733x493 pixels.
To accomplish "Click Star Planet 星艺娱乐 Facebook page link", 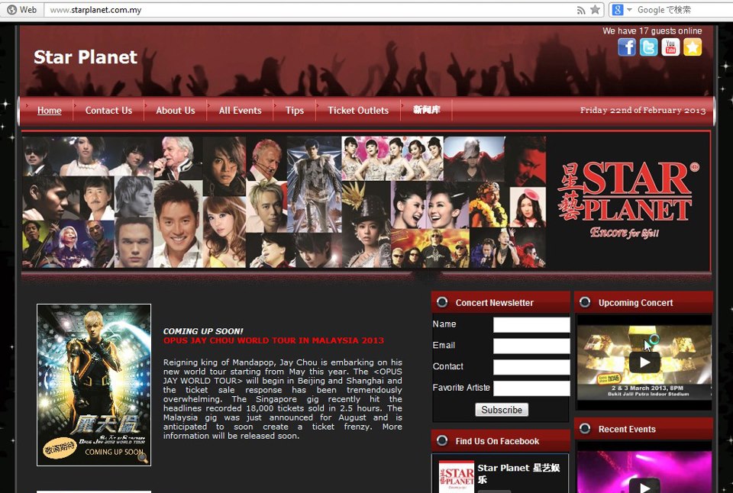I will 518,473.
